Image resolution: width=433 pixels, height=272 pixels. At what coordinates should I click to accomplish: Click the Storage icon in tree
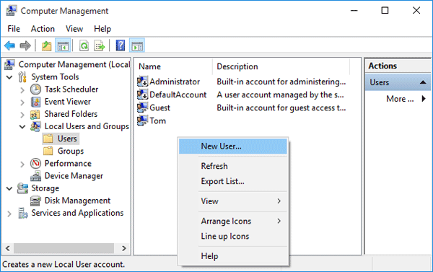tap(22, 188)
